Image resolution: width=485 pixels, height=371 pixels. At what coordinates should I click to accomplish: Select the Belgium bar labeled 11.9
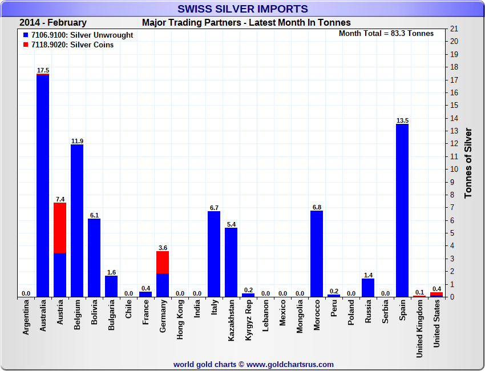click(x=77, y=220)
